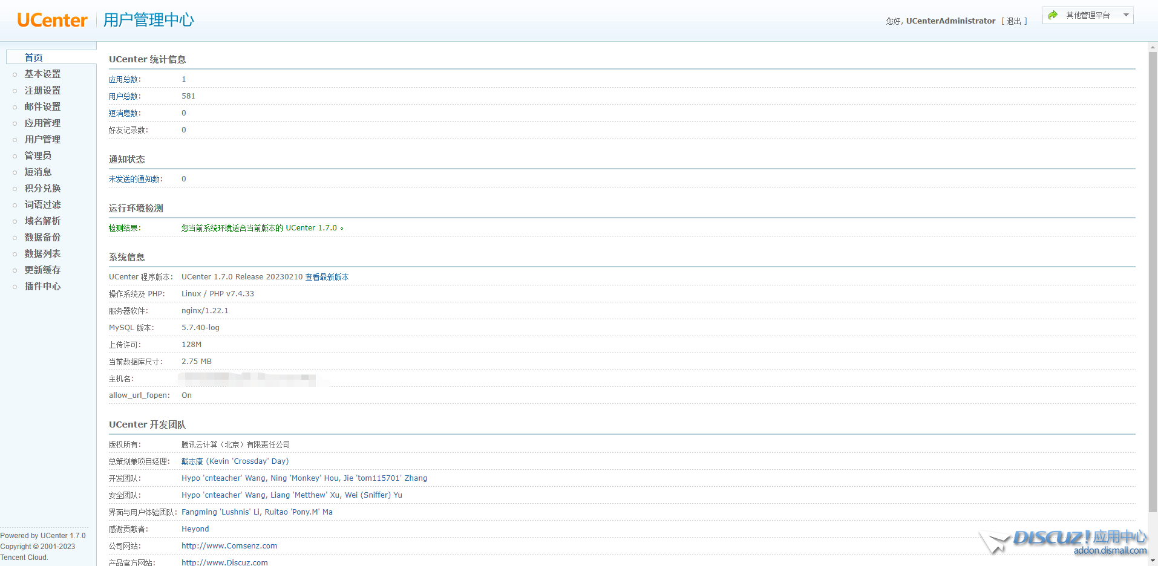The image size is (1158, 566).
Task: Click the 腾讯云计算 copyright owner text
Action: tap(235, 444)
